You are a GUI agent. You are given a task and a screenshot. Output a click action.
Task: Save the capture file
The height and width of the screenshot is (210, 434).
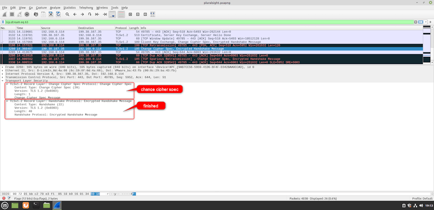44,14
